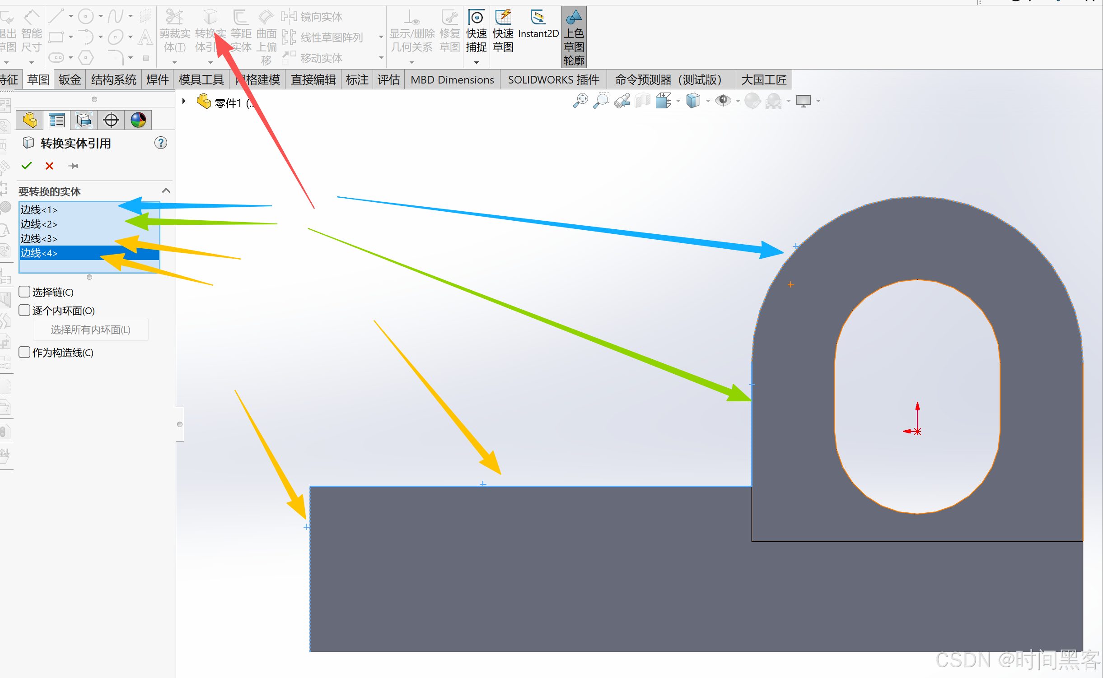Click the 选择所有内环面(L) button

[x=90, y=330]
